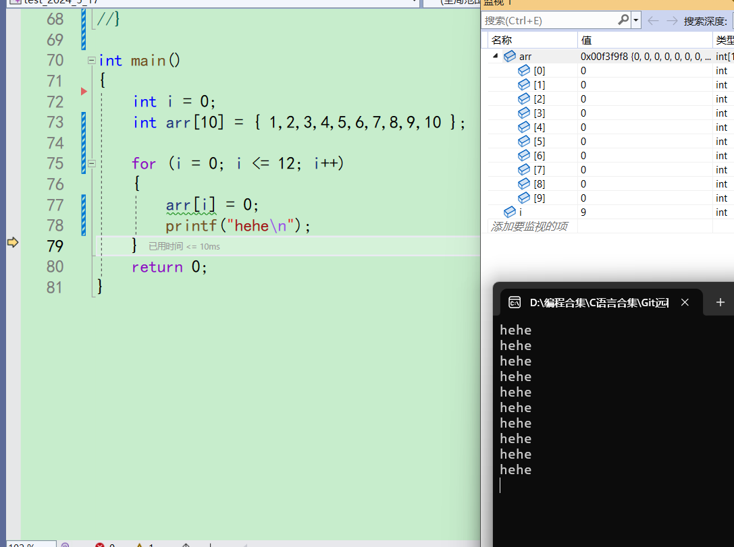The width and height of the screenshot is (734, 547).
Task: Click line number 77 in gutter
Action: click(x=55, y=205)
